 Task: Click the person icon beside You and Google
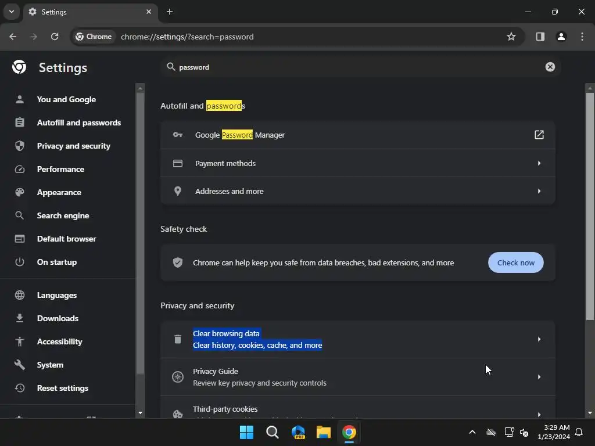pyautogui.click(x=20, y=99)
